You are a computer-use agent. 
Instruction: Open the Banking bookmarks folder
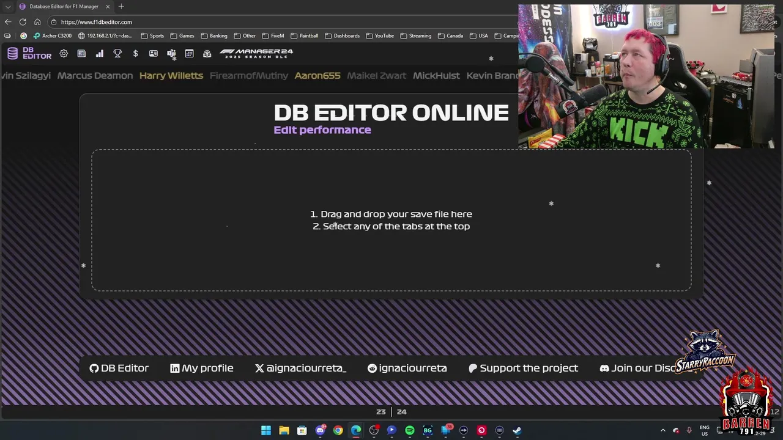214,35
